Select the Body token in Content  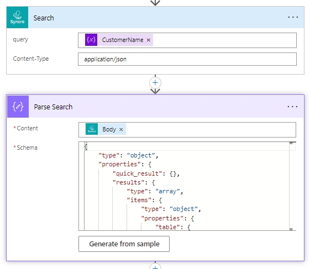tap(109, 129)
